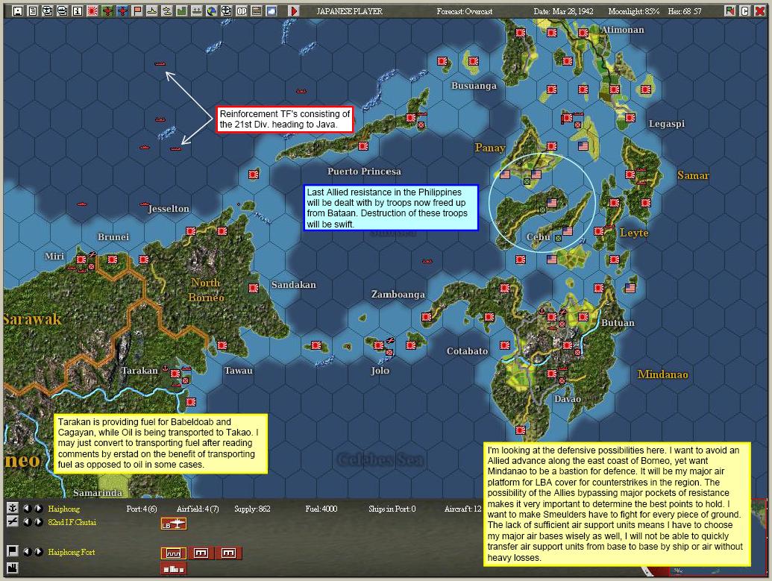Click the flag icon beside Haiphong Fort
This screenshot has width=772, height=581.
click(13, 551)
